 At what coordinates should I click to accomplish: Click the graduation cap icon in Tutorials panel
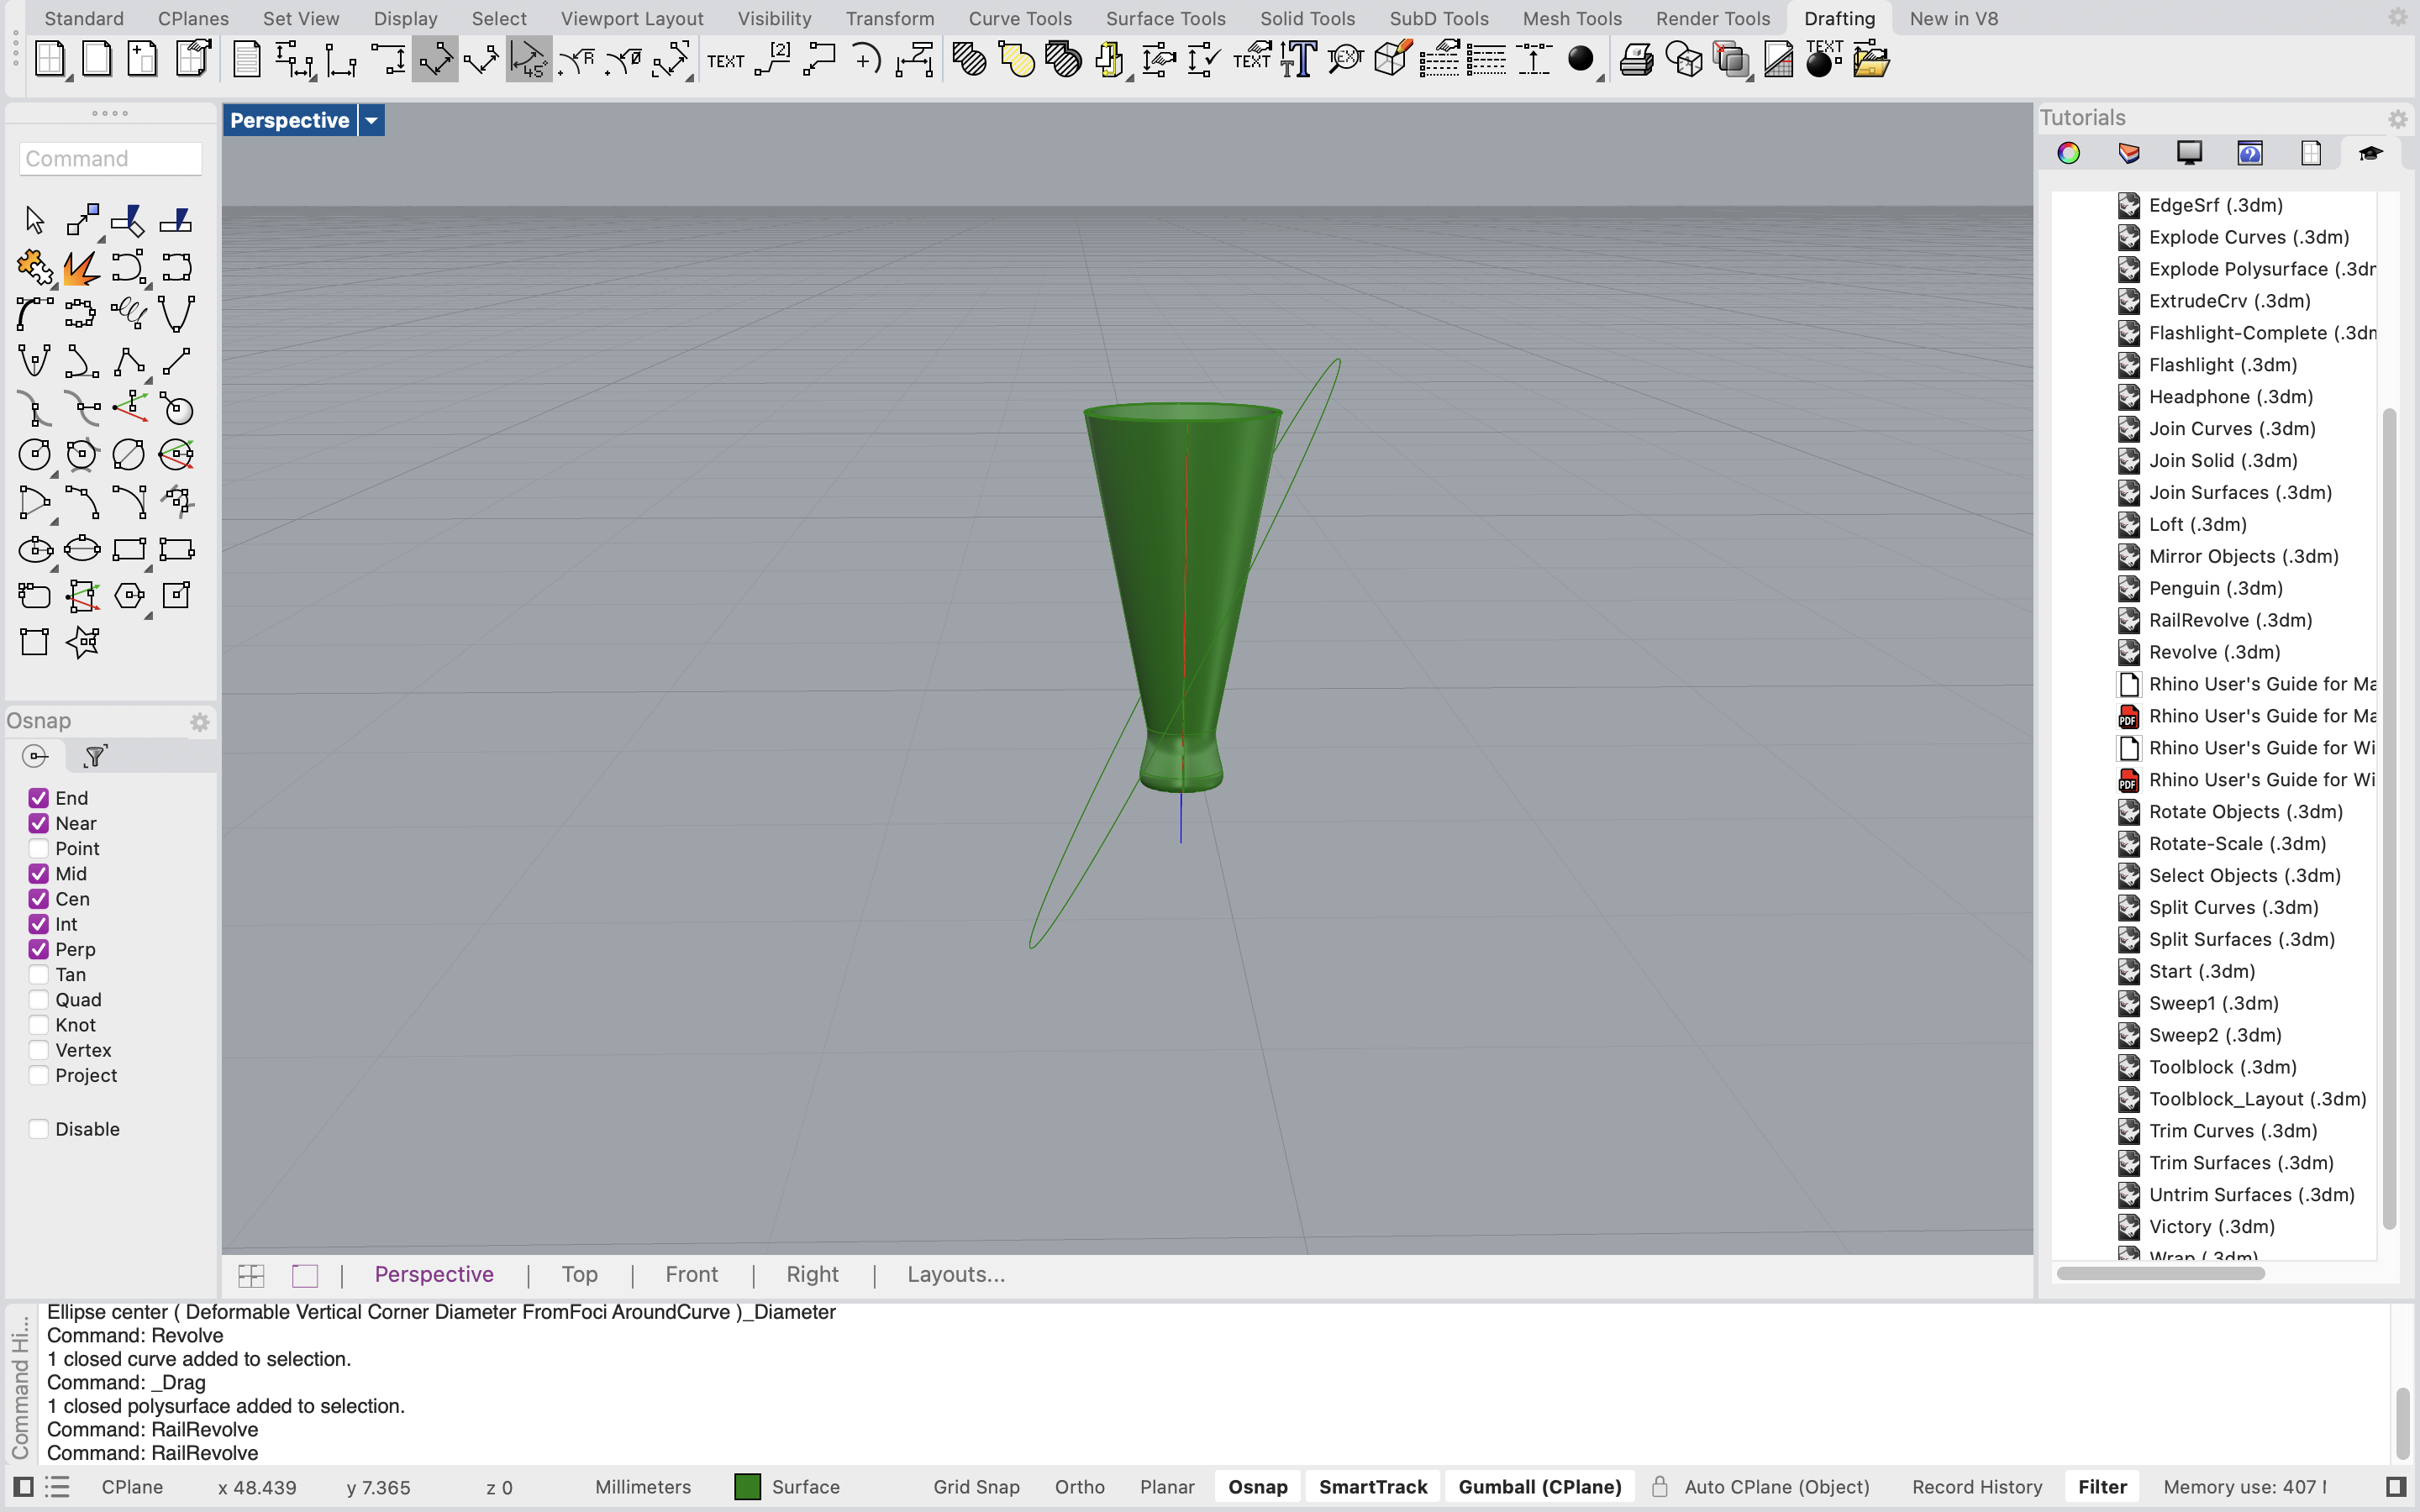point(2371,152)
